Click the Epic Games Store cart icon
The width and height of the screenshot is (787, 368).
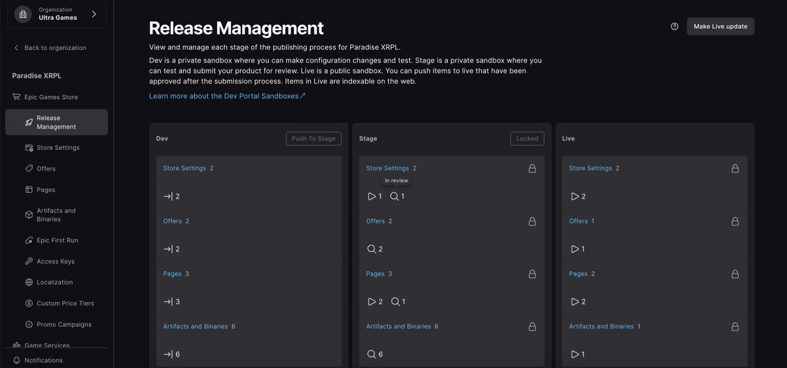click(x=16, y=97)
